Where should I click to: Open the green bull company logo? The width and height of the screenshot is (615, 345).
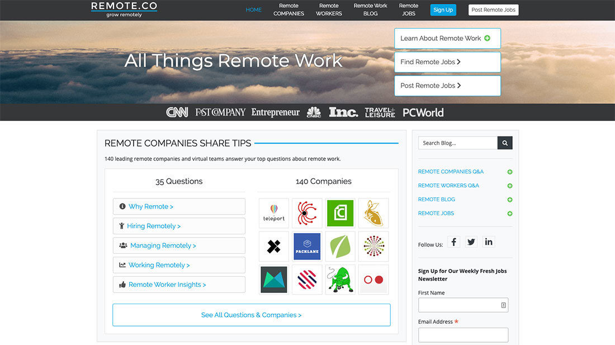pos(340,280)
